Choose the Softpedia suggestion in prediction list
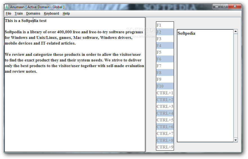248x159 pixels. point(186,34)
